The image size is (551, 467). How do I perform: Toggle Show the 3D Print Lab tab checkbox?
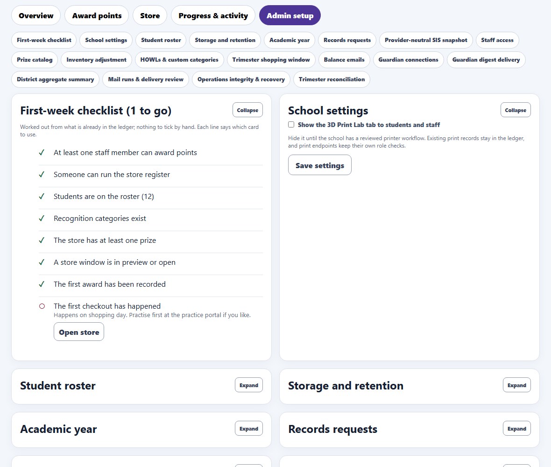[x=291, y=125]
